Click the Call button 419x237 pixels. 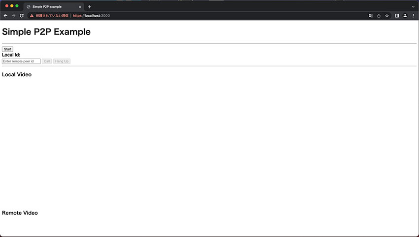coord(47,61)
